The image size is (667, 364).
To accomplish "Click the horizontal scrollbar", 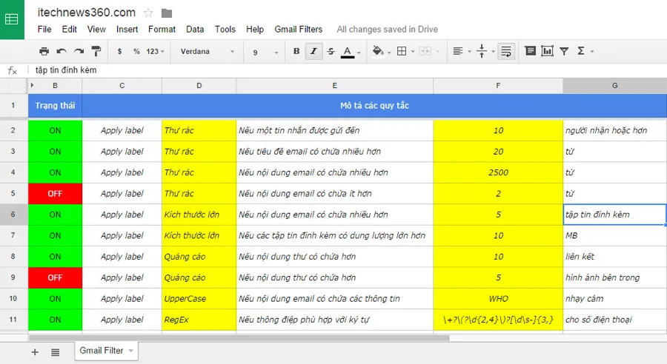I will point(239,338).
